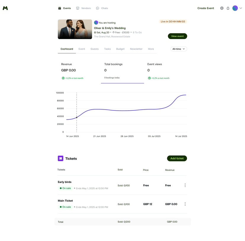Open the More tab menu
Screen dimensions: 245x241
151,49
